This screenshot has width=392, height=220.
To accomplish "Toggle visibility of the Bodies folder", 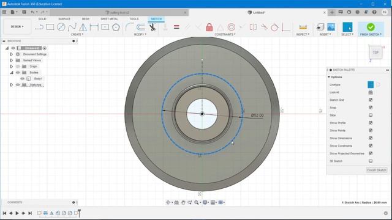I will (x=18, y=73).
